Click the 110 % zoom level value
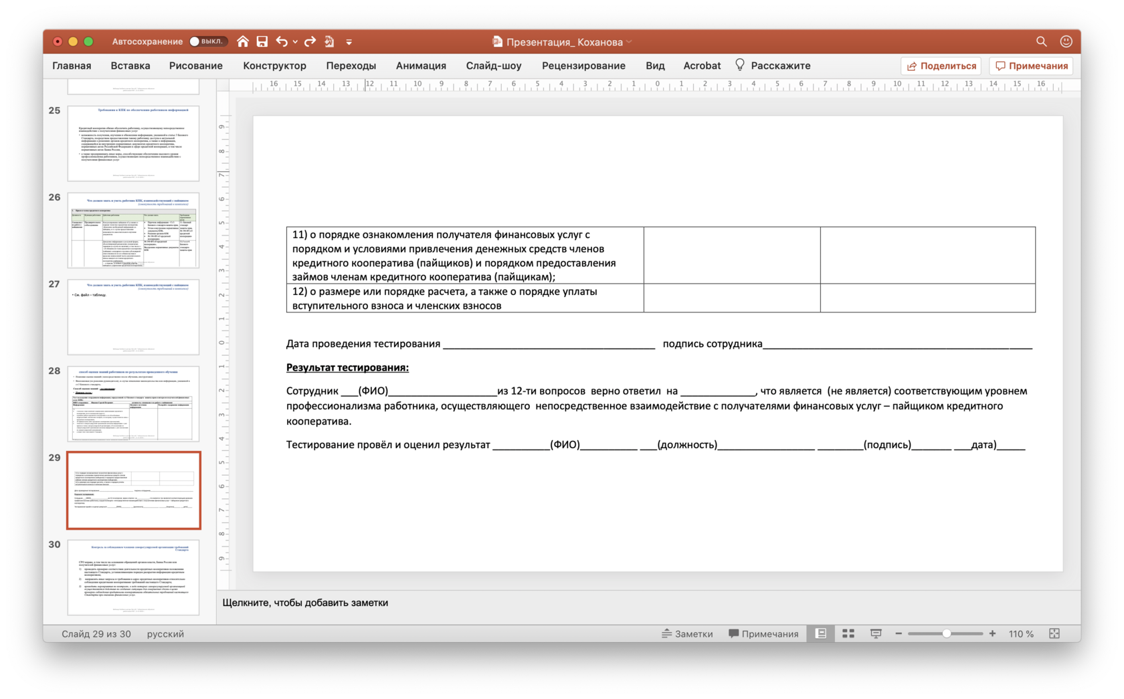 [1021, 633]
